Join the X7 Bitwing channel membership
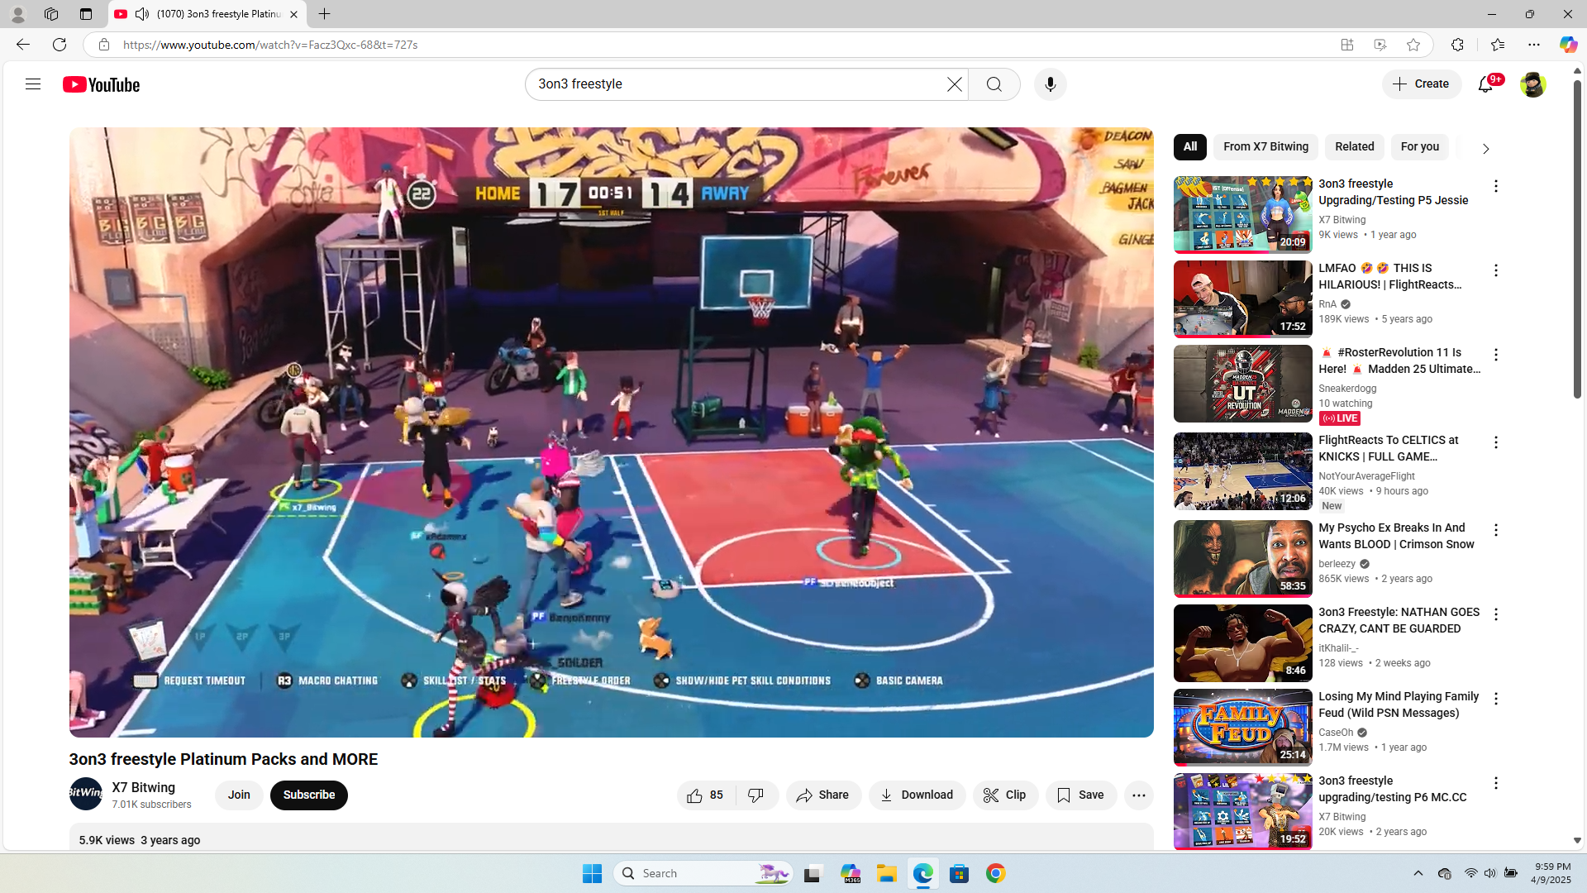The height and width of the screenshot is (893, 1587). (x=239, y=795)
